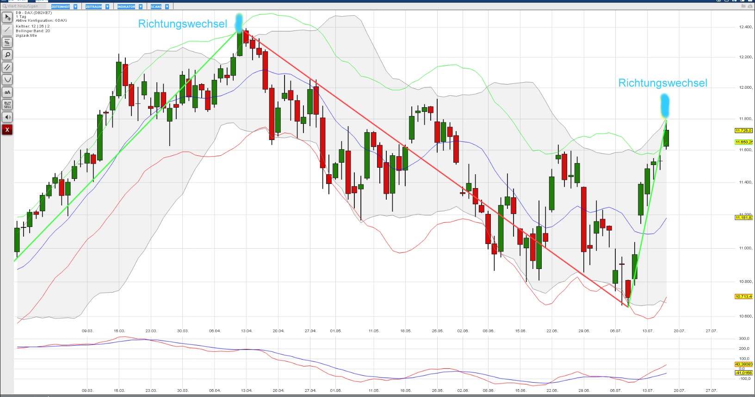
Task: Click the 'DB - DAX (DB2KE7)' chart title
Action: (34, 13)
